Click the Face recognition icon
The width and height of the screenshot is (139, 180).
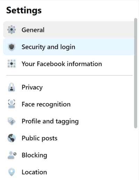tap(11, 104)
